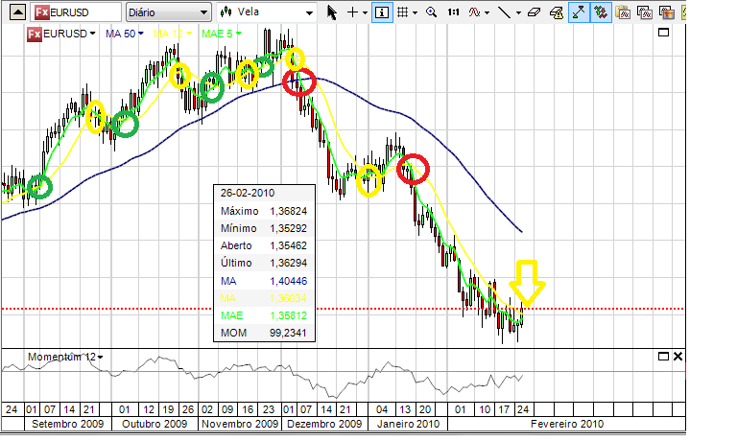The image size is (737, 441).
Task: Open the grid options dropdown arrow
Action: (415, 13)
